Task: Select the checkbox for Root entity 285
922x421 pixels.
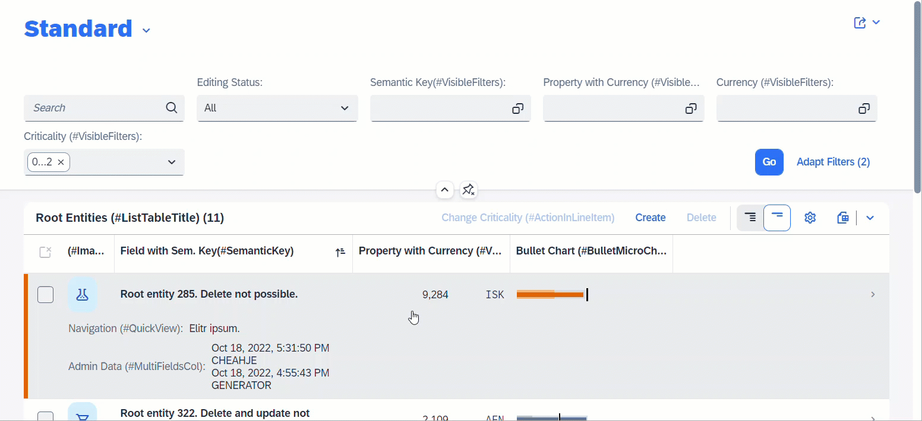Action: [46, 294]
